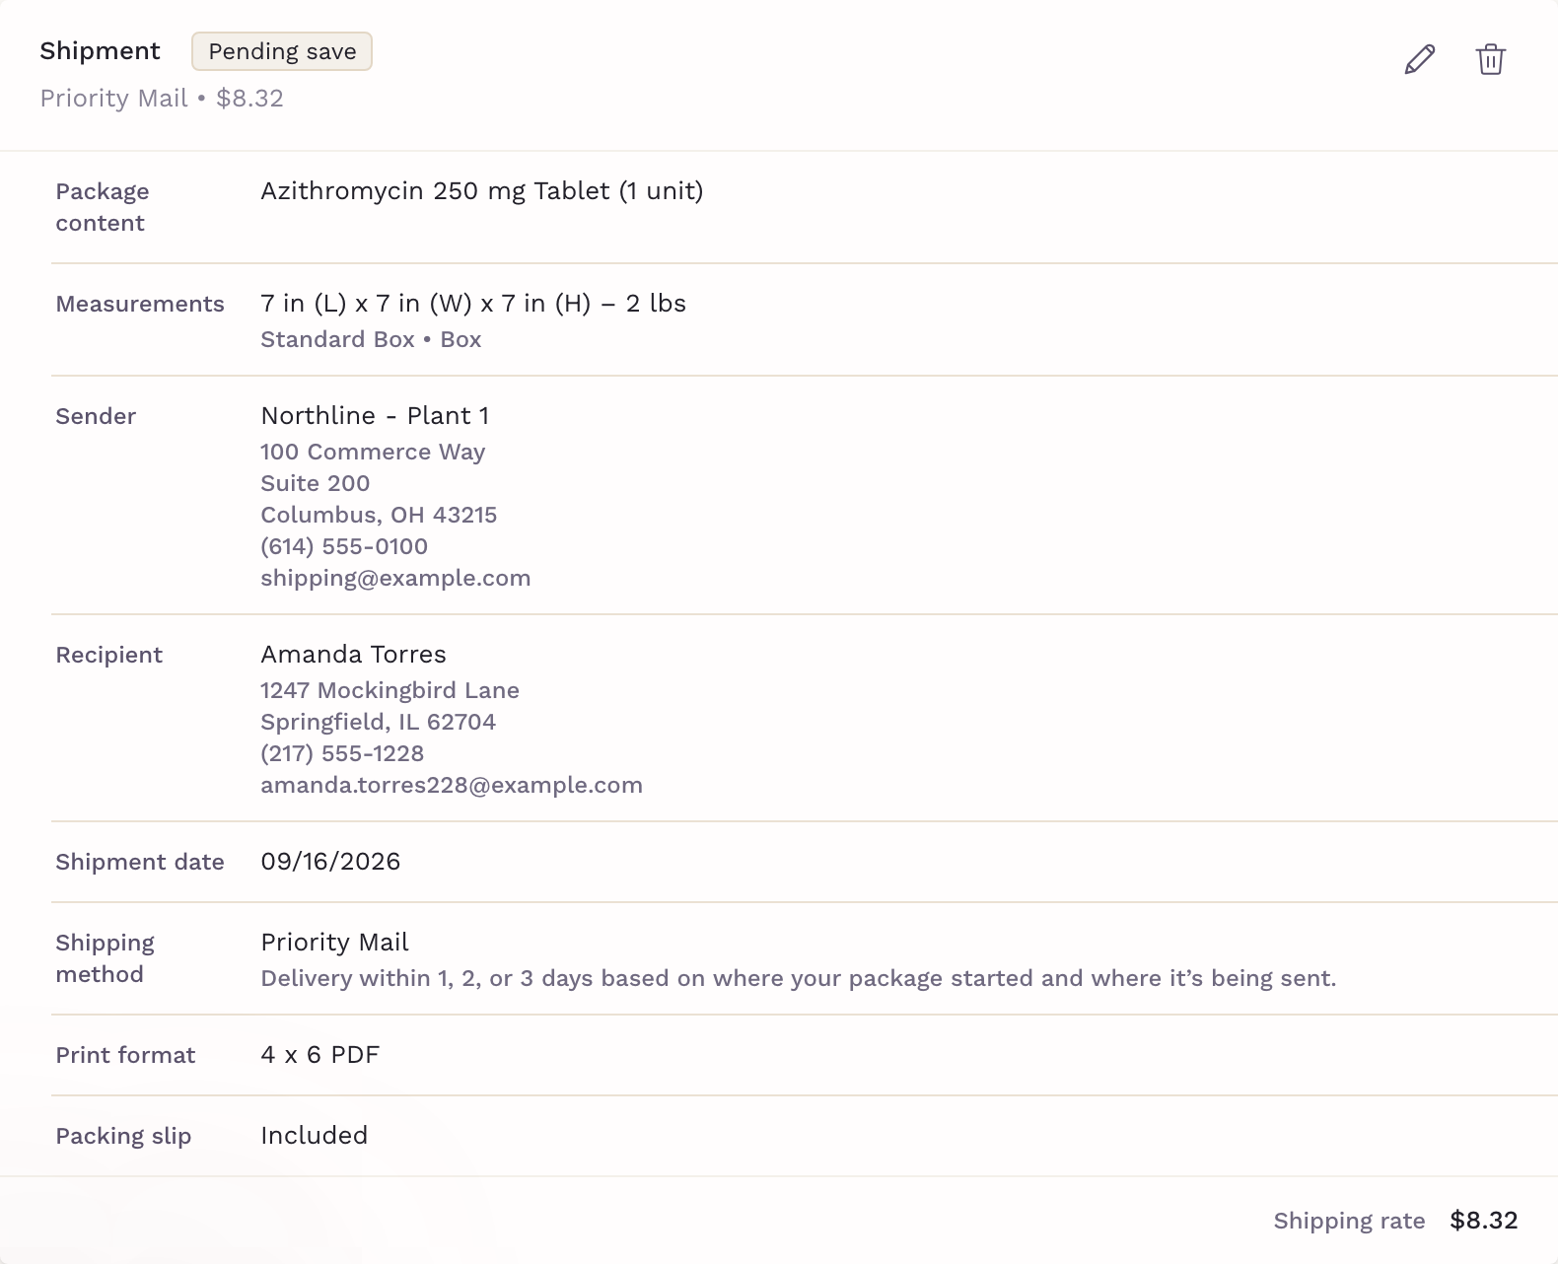
Task: Select the Standard Box • Box text
Action: [371, 339]
